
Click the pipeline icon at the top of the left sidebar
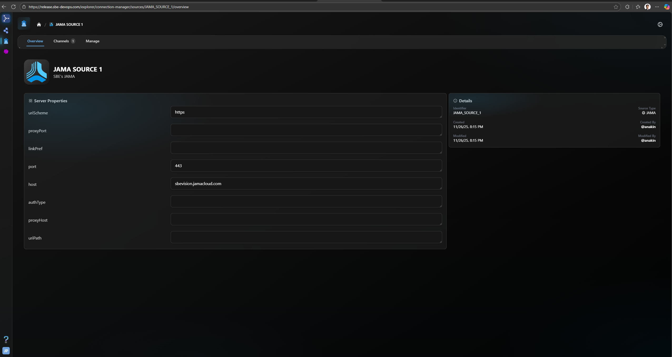pyautogui.click(x=6, y=18)
